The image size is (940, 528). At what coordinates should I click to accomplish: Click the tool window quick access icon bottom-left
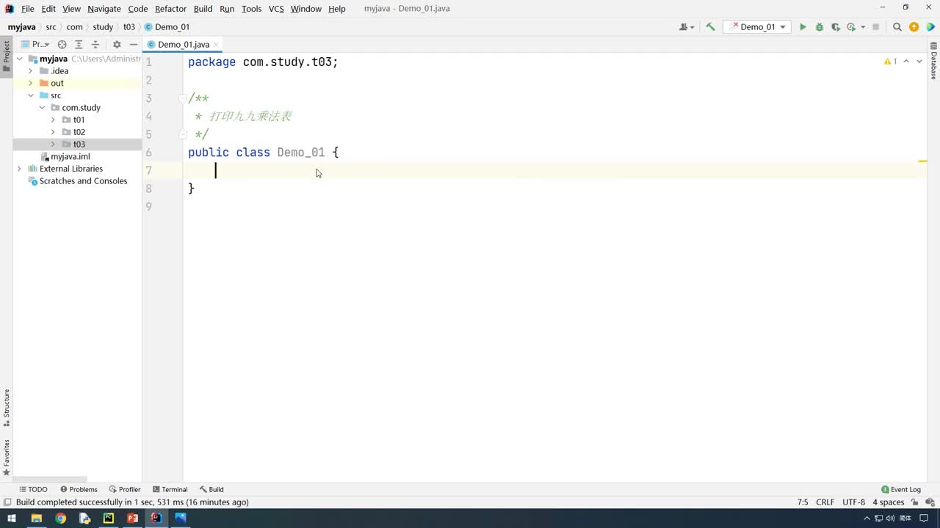7,502
